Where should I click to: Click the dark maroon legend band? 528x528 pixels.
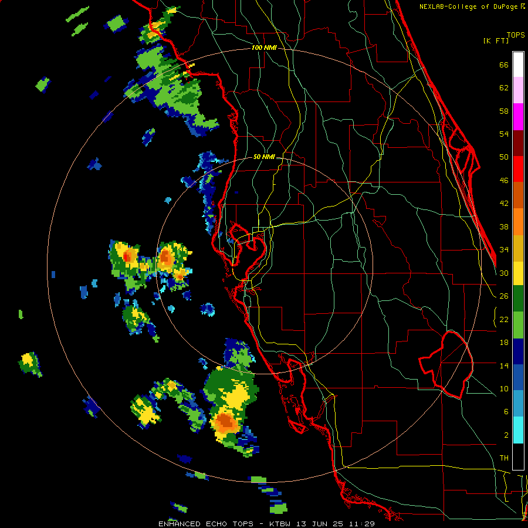[x=518, y=143]
